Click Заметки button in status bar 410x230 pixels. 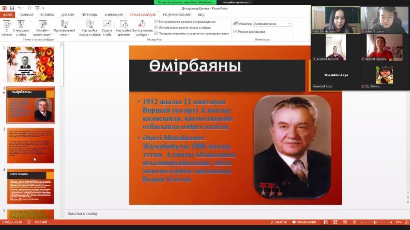(x=279, y=222)
